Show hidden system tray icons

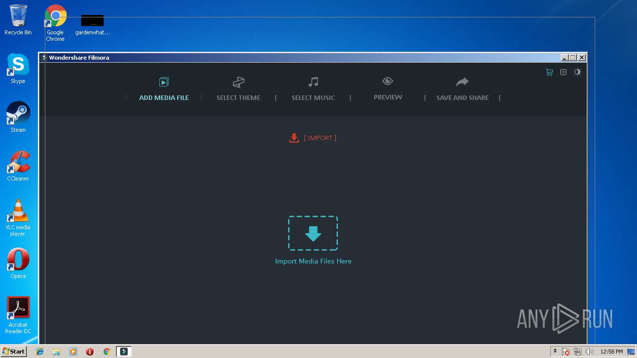click(555, 352)
